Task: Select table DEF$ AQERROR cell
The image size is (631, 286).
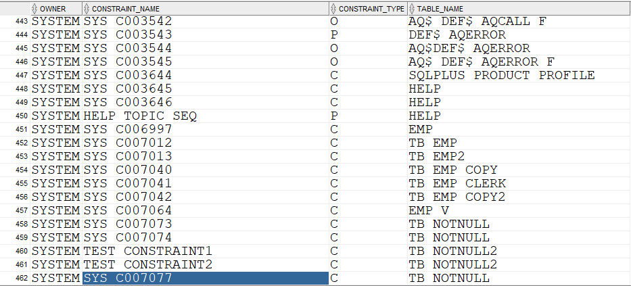Action: pos(519,34)
